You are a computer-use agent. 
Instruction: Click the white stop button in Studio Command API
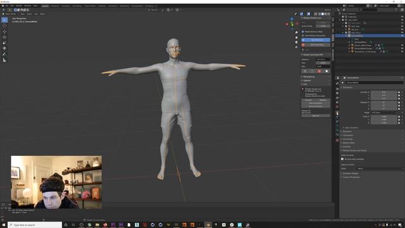click(327, 71)
